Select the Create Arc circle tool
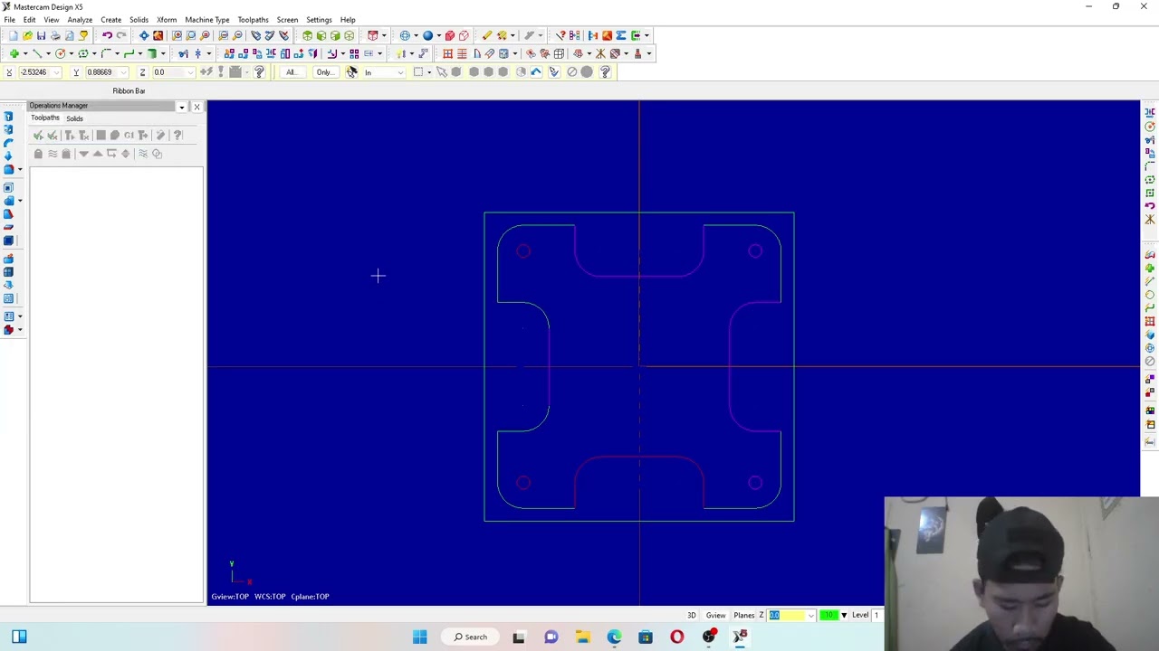This screenshot has width=1159, height=651. 60,53
